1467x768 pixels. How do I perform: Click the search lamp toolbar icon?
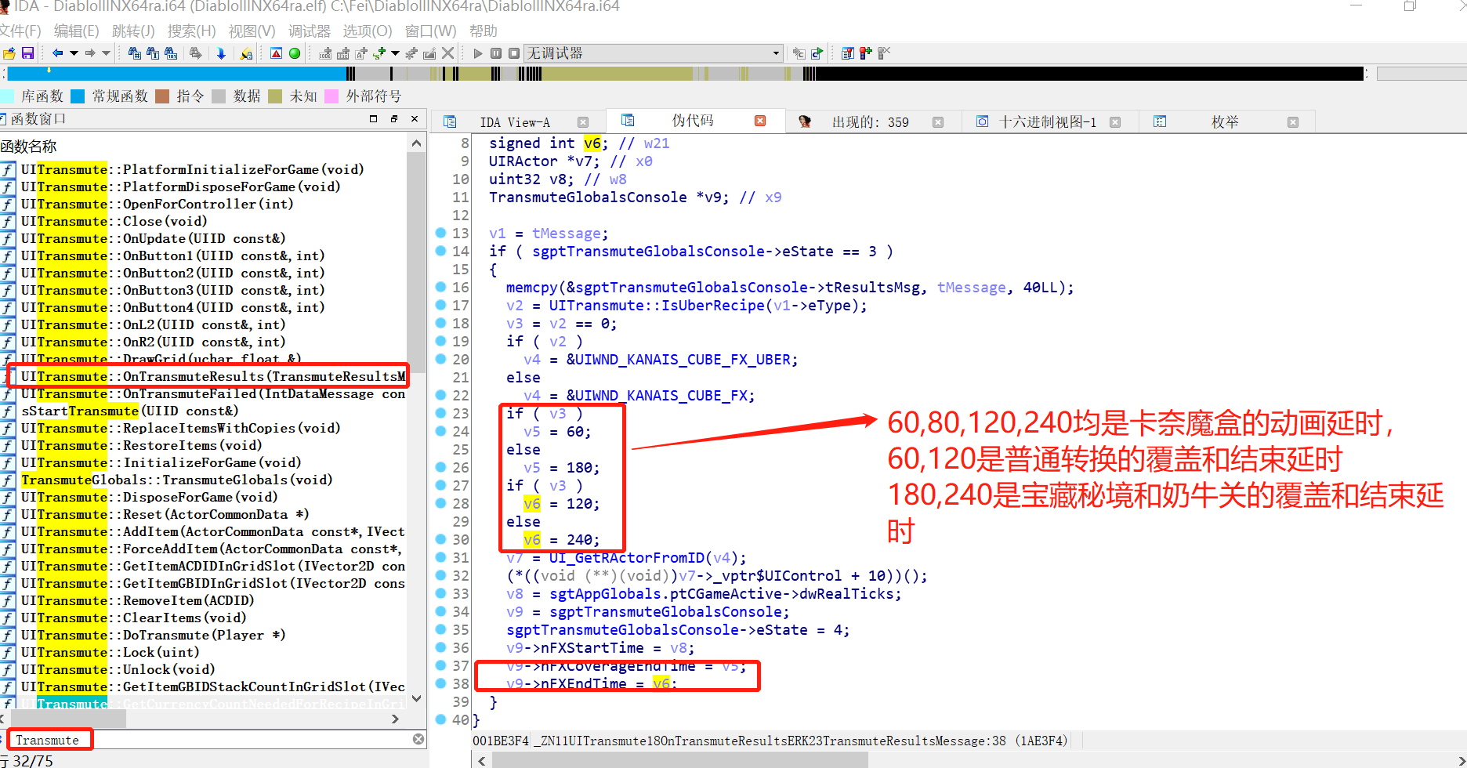click(x=246, y=53)
